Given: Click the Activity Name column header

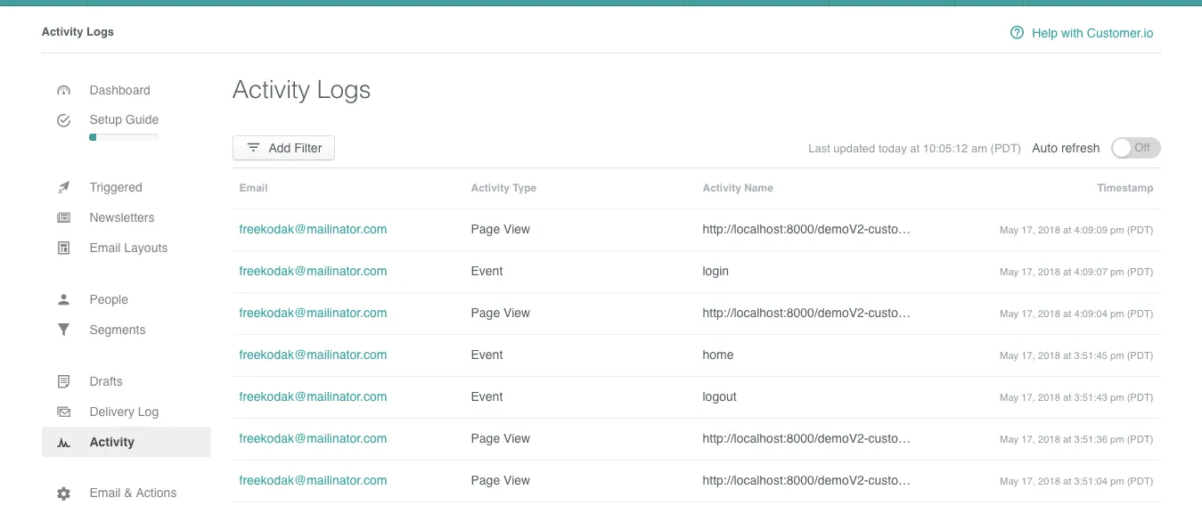Looking at the screenshot, I should (738, 189).
